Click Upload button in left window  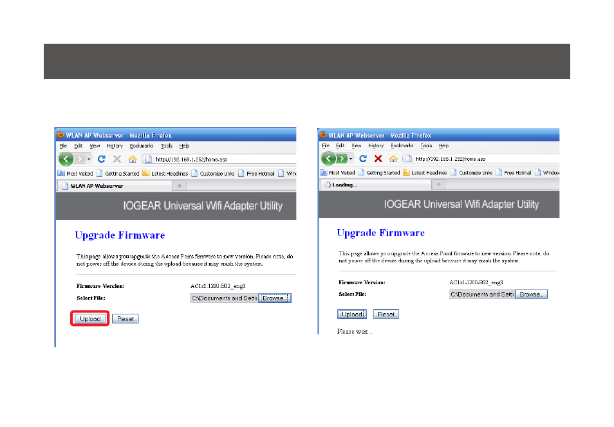click(x=90, y=319)
